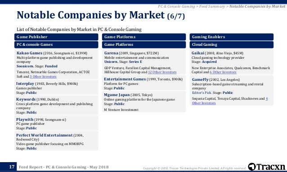Click the 'Public' stage for Interplay
The image size is (287, 172).
point(31,93)
